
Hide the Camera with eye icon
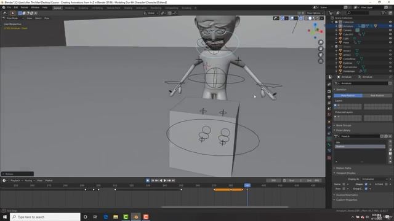point(390,30)
